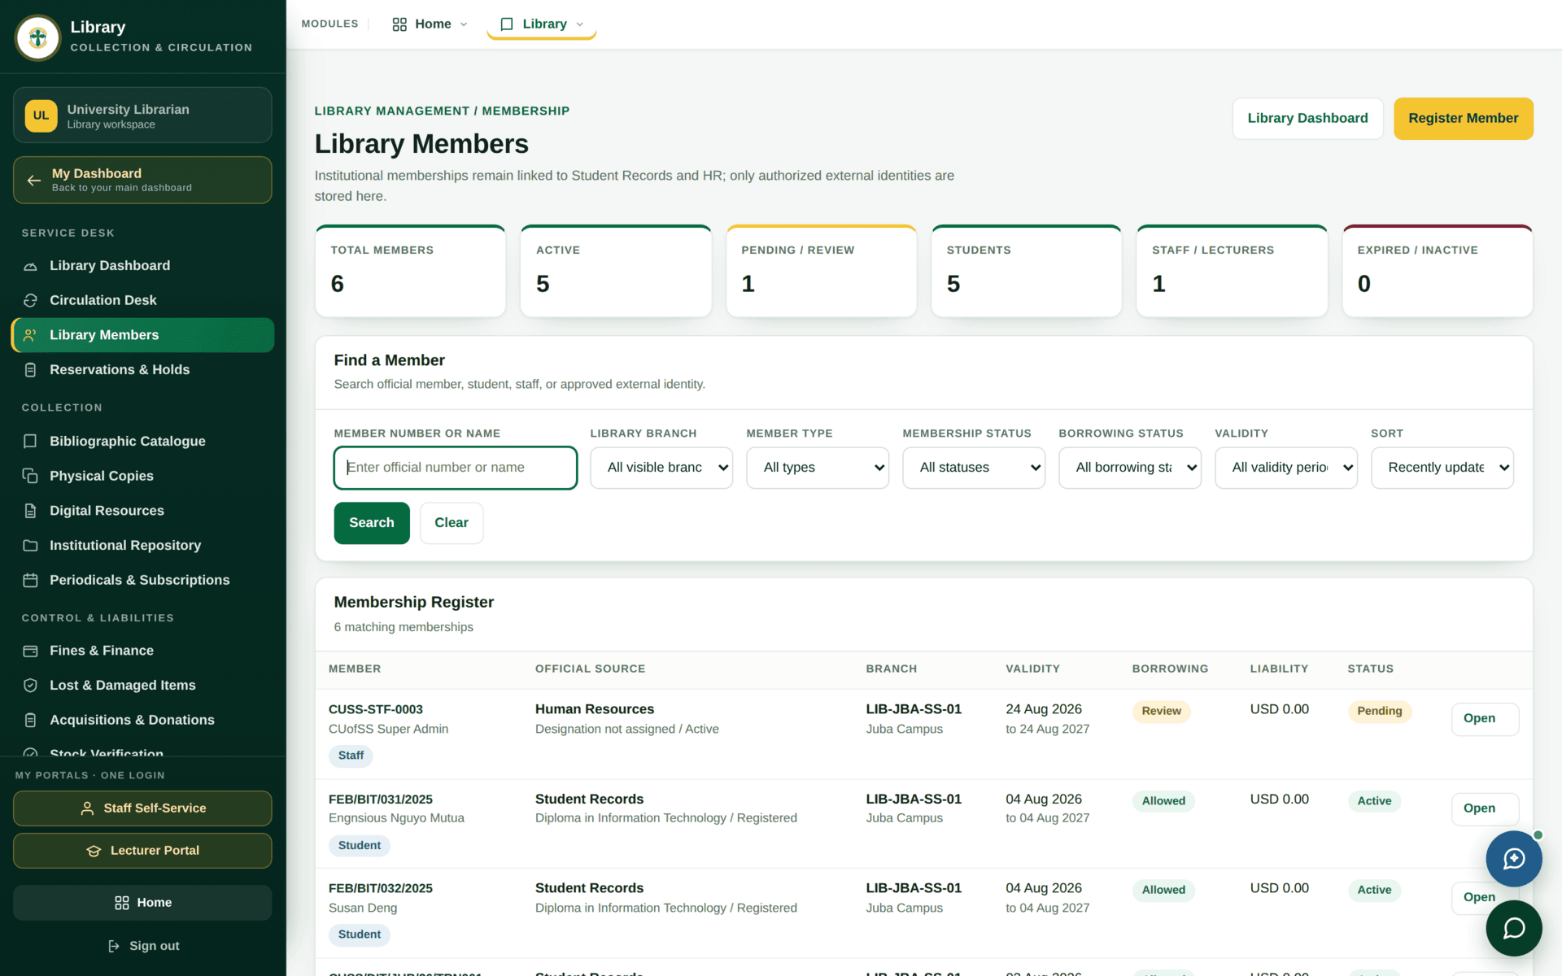Click the Home grid icon in sidebar footer
The width and height of the screenshot is (1562, 976).
coord(122,903)
